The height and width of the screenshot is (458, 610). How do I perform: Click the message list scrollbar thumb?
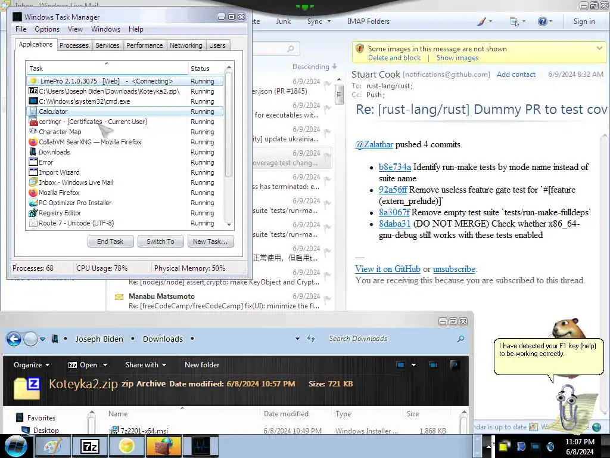pyautogui.click(x=339, y=94)
